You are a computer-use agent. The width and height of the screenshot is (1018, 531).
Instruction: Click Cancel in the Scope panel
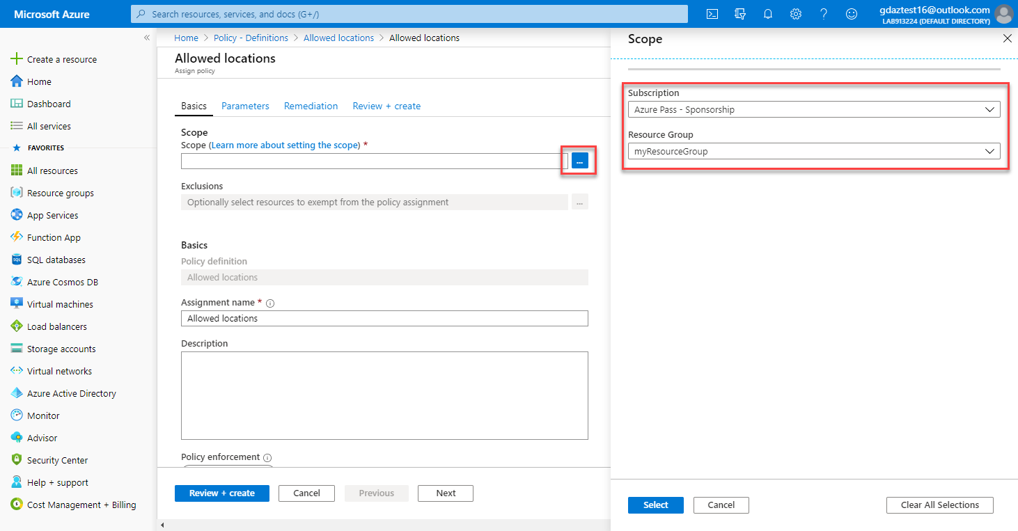[x=721, y=505]
